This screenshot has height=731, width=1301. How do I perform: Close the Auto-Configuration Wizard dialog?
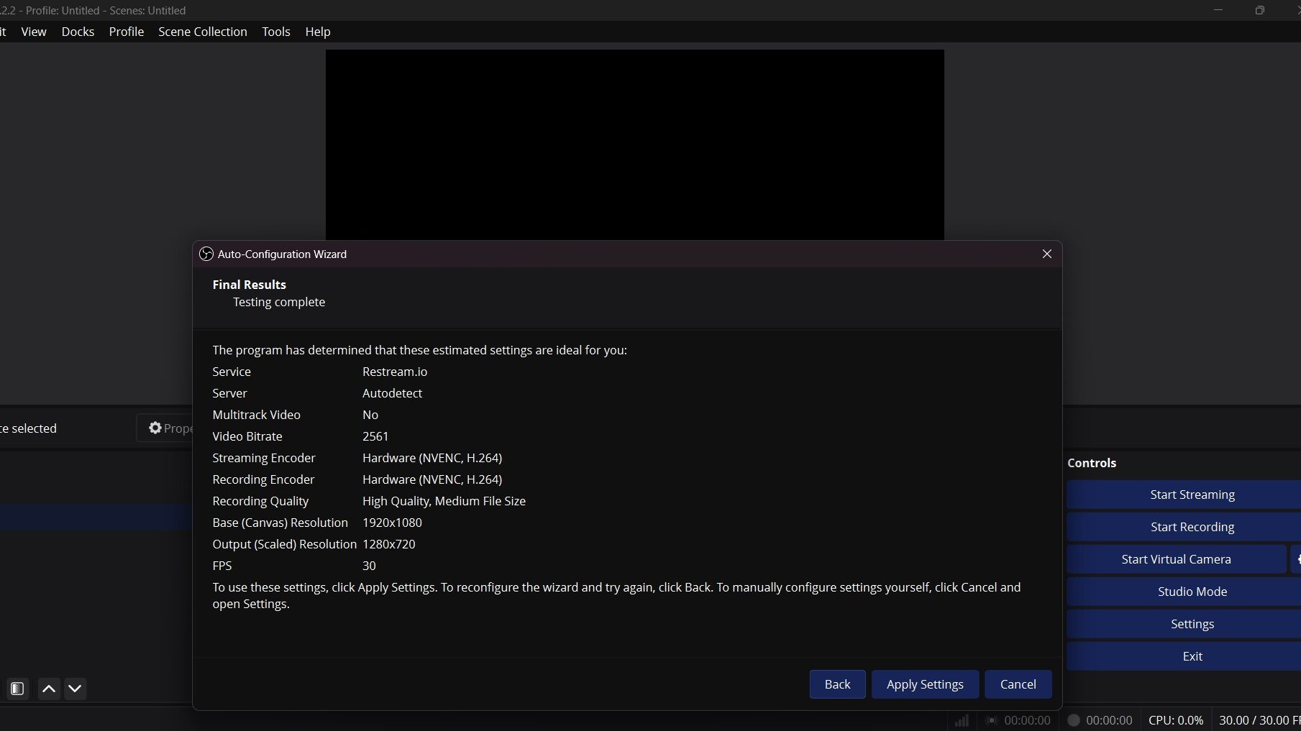coord(1047,254)
